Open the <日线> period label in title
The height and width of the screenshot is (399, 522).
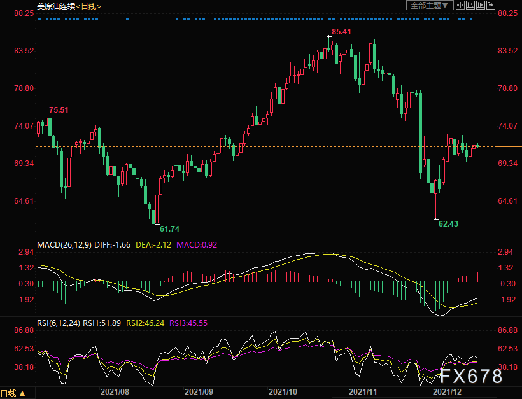(x=88, y=6)
